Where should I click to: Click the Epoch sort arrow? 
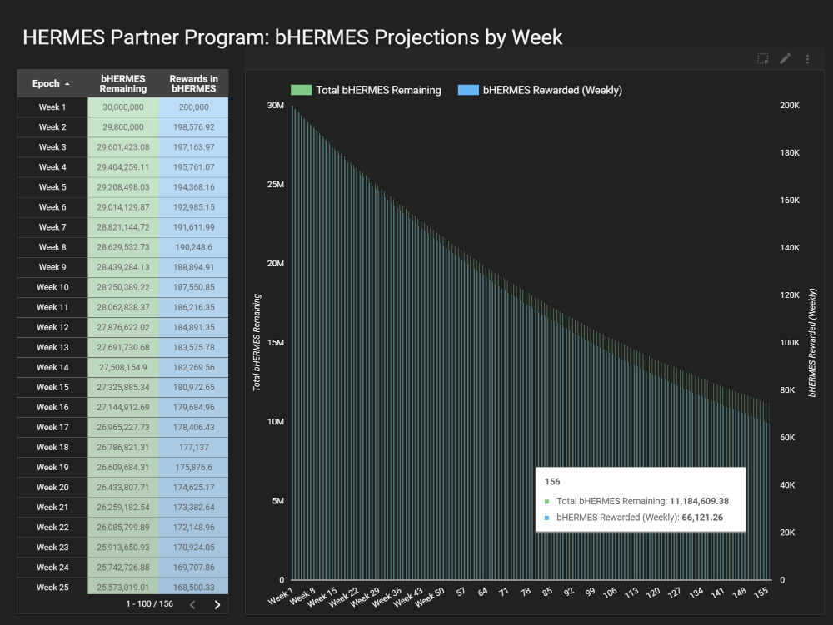click(x=67, y=84)
